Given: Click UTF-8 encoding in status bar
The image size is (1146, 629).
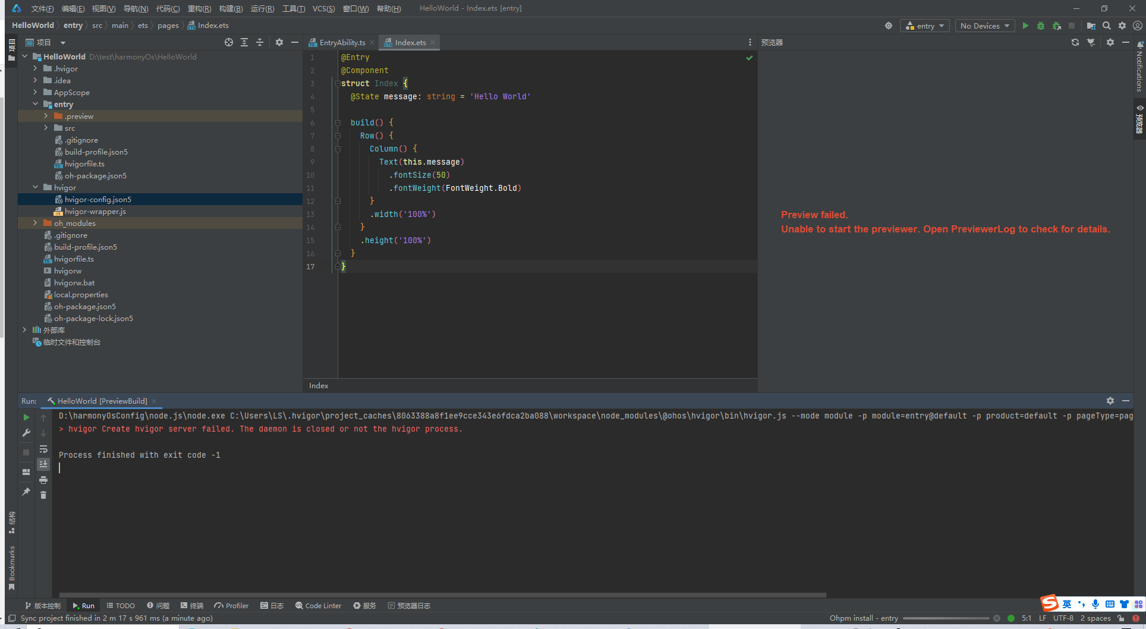Looking at the screenshot, I should [x=1063, y=618].
